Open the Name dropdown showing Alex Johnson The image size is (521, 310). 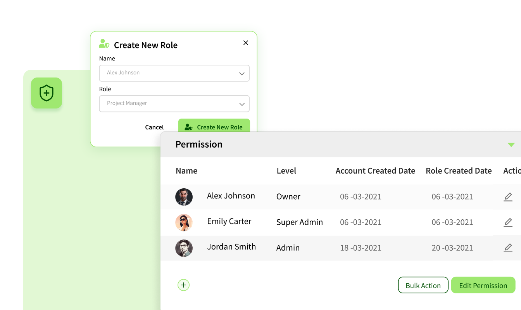[x=242, y=73]
